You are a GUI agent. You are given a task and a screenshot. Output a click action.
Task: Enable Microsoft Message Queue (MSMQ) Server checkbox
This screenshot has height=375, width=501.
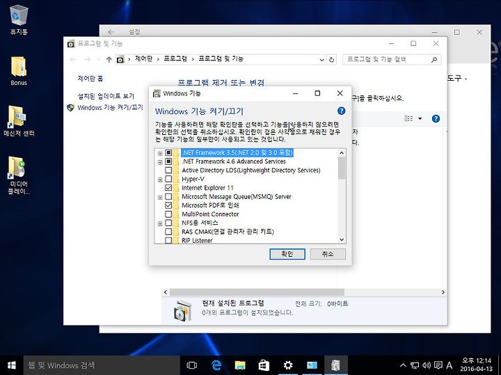pyautogui.click(x=168, y=197)
